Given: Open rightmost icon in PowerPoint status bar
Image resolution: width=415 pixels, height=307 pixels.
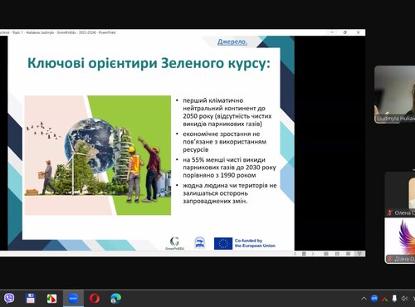Looking at the screenshot, I should click(x=359, y=254).
